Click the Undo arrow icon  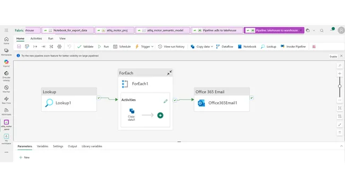70,47
